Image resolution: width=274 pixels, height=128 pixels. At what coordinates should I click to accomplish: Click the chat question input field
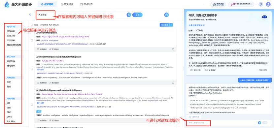coord(222,123)
